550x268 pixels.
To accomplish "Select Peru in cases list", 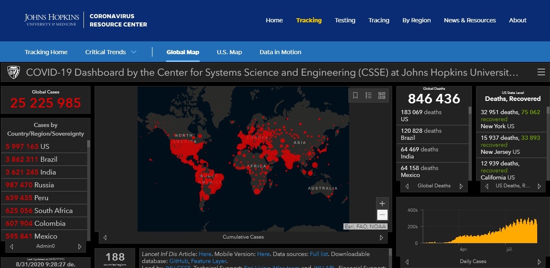I will [44, 198].
